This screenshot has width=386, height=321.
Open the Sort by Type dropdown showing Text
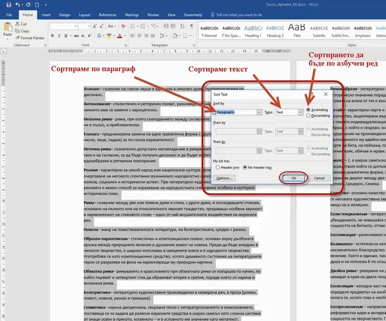(300, 112)
